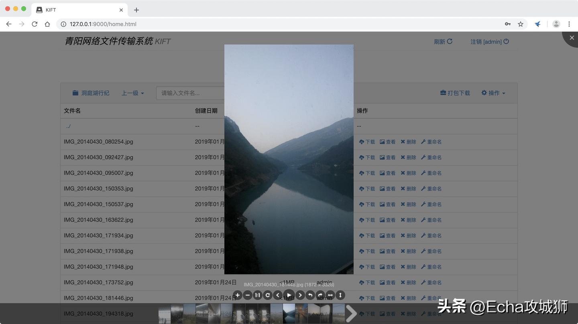Flip the image horizontally
Screen dimensions: 578x324
[330, 295]
